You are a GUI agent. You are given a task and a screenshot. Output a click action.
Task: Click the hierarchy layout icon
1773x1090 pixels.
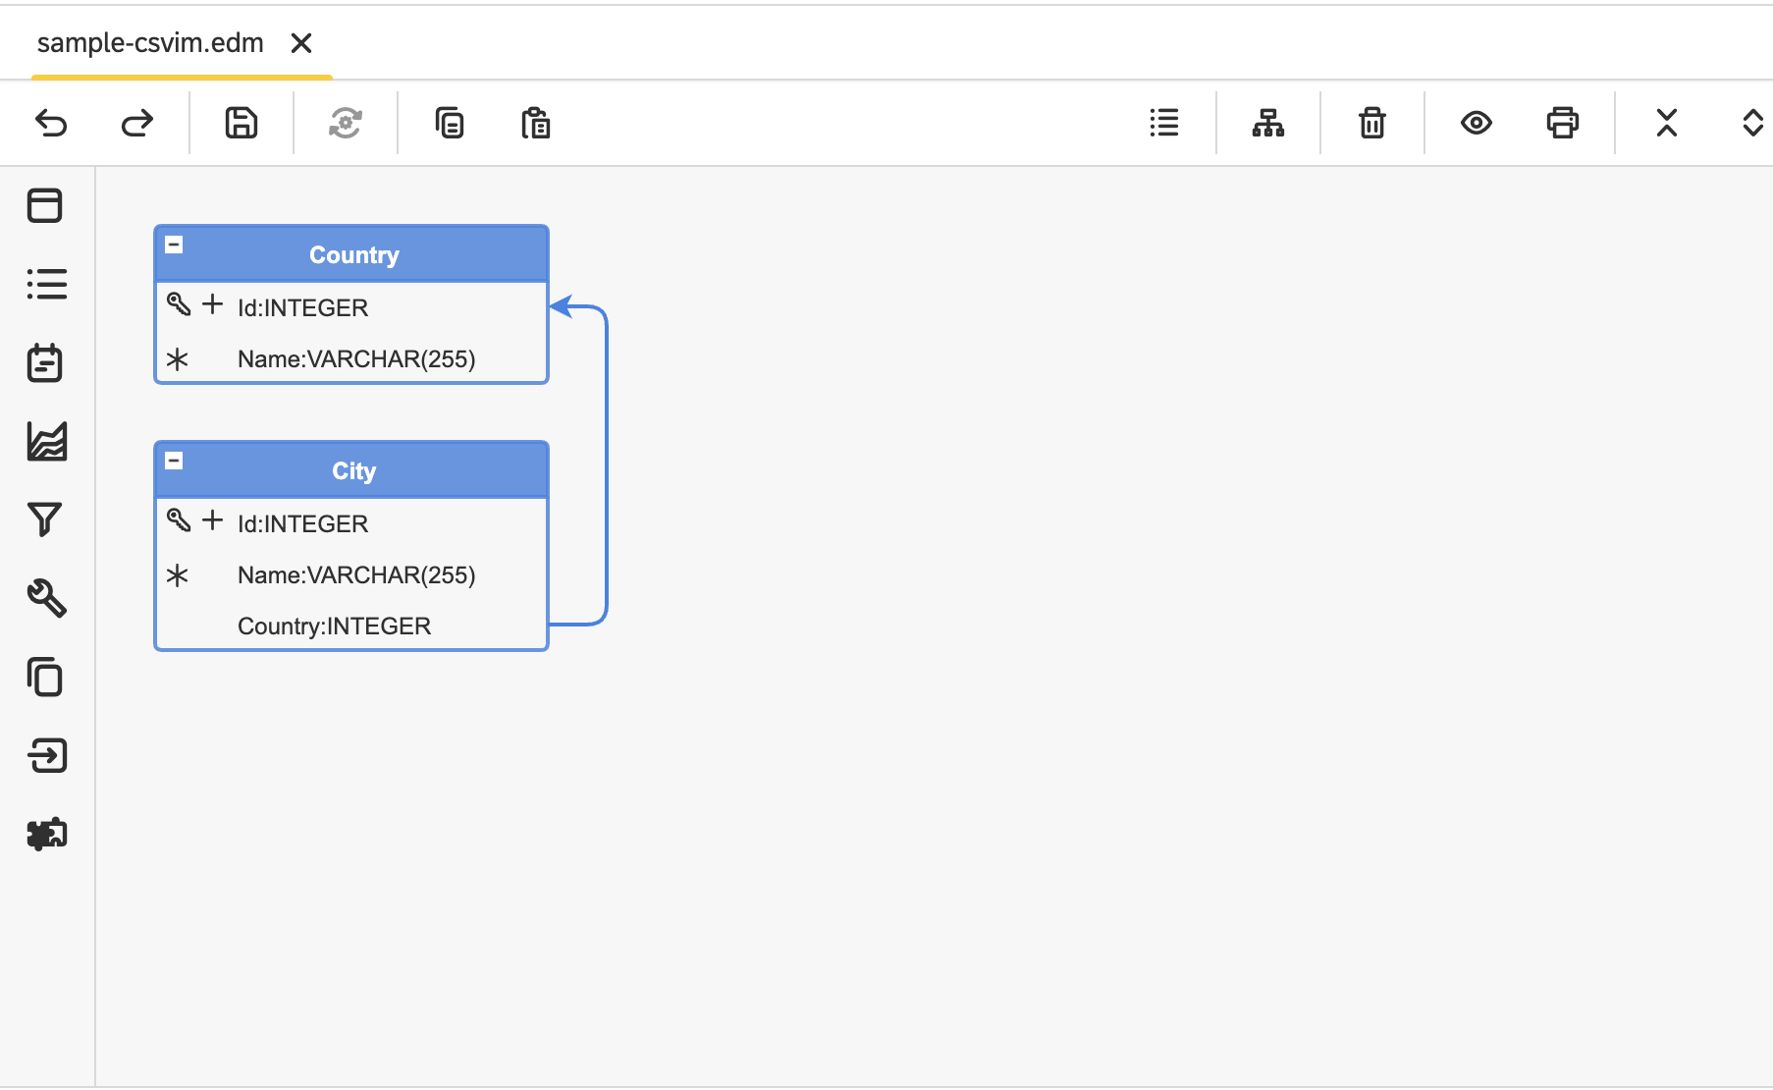(x=1268, y=124)
